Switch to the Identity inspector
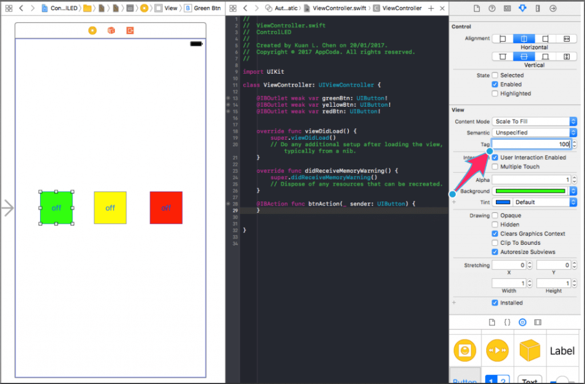The width and height of the screenshot is (585, 384). (507, 8)
